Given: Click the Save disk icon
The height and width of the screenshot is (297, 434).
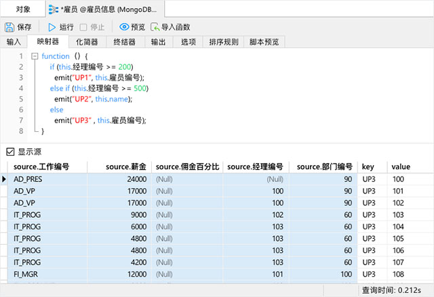Looking at the screenshot, I should (9, 27).
